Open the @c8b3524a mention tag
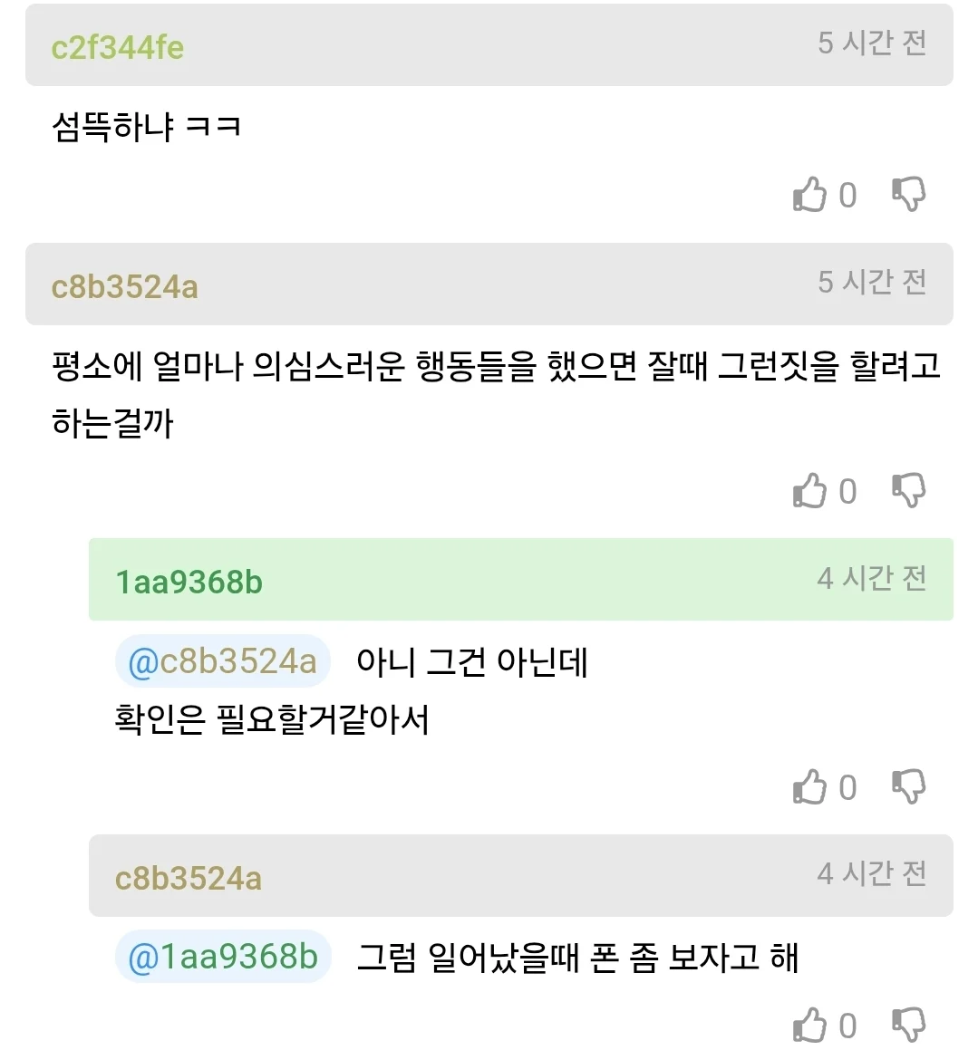Image resolution: width=978 pixels, height=1050 pixels. tap(223, 662)
